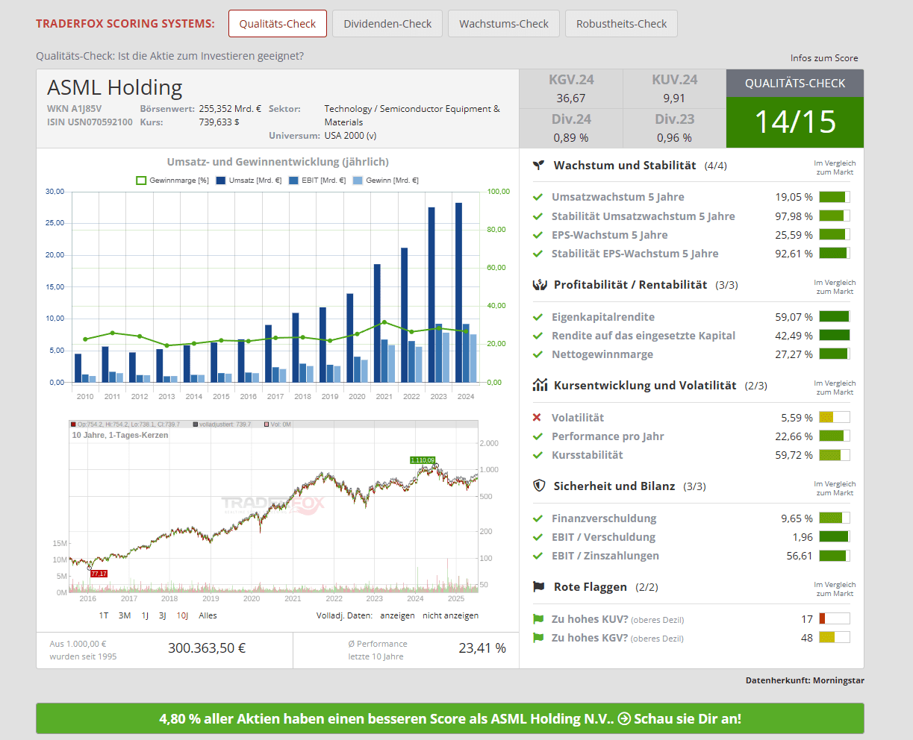The width and height of the screenshot is (913, 740).
Task: Click the 2024 Umsatz bar in chart
Action: coord(458,292)
